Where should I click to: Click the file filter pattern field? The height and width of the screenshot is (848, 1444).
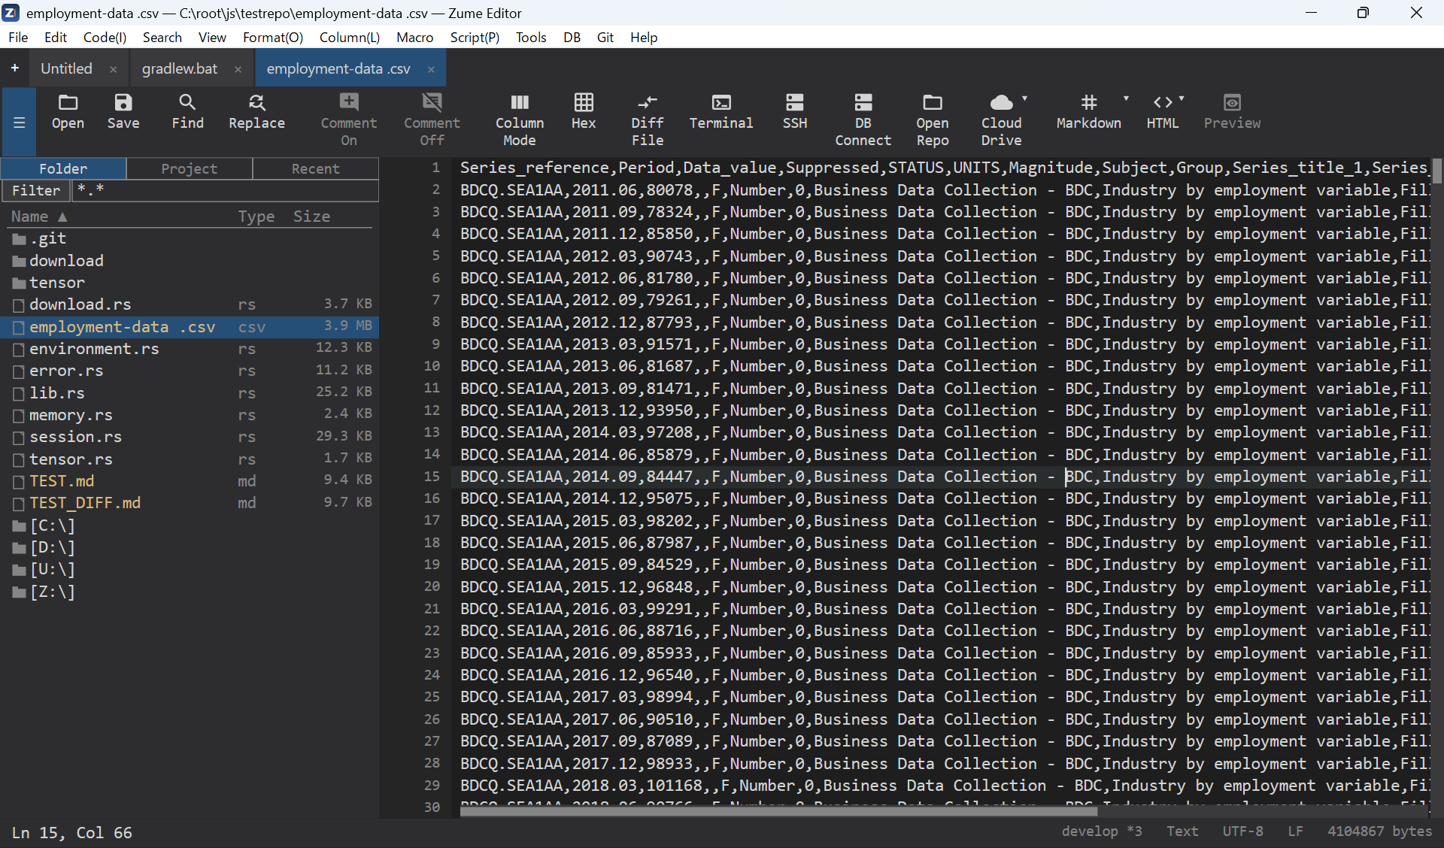(225, 190)
